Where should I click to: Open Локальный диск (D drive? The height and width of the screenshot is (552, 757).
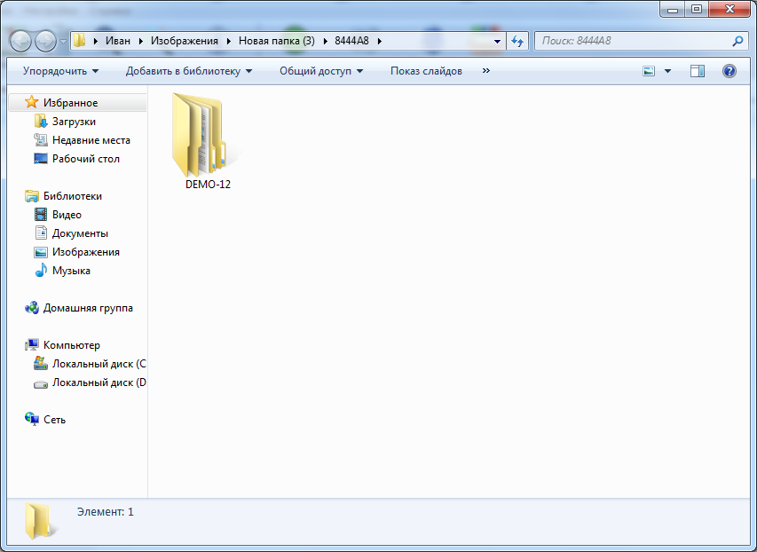(99, 382)
